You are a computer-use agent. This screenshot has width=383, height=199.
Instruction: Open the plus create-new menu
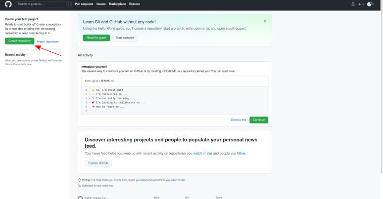[x=361, y=4]
